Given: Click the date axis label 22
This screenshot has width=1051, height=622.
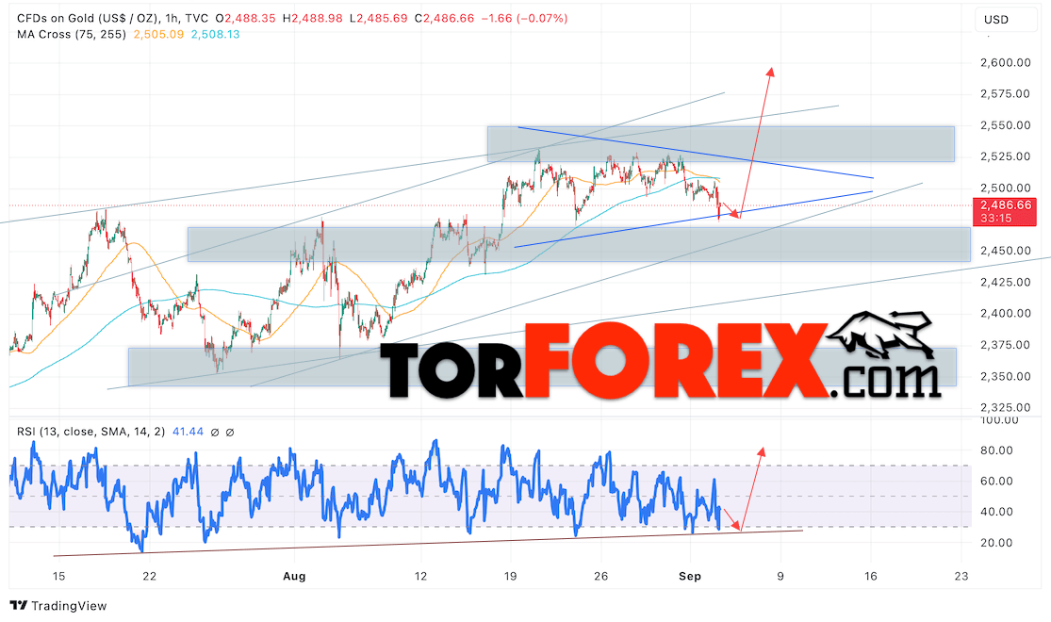Looking at the screenshot, I should point(150,577).
